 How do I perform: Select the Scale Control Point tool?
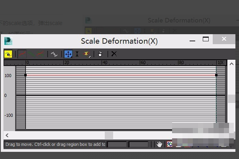point(77,54)
